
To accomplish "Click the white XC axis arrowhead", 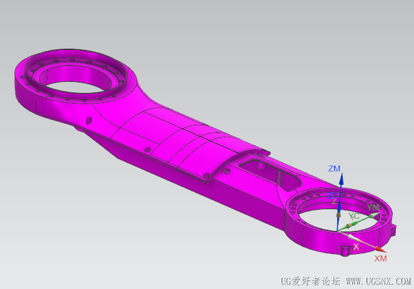I will 352,238.
